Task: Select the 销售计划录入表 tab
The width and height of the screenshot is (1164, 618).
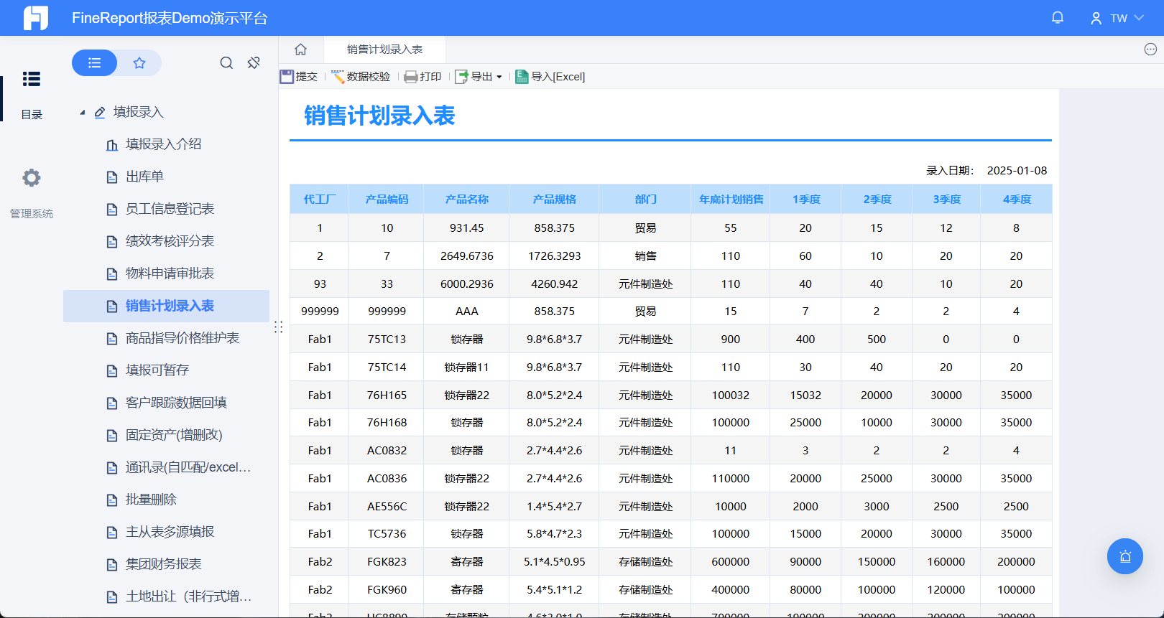Action: point(384,50)
